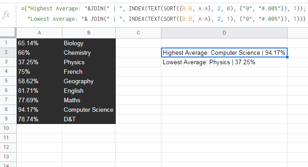Select the Geography cell
This screenshot has width=308, height=167.
tap(89, 81)
